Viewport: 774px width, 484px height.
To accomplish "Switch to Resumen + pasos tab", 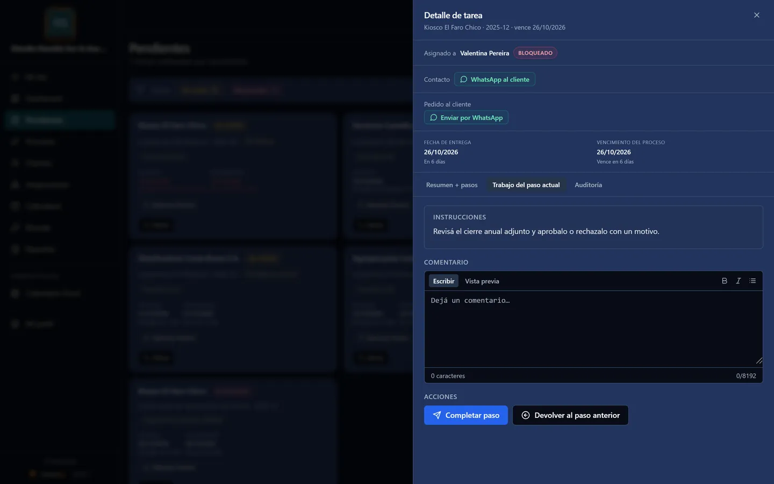I will (x=451, y=185).
